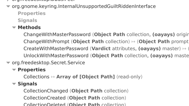Select the CollectionChanged signal
Screen dimensions: 189x106
[76, 91]
